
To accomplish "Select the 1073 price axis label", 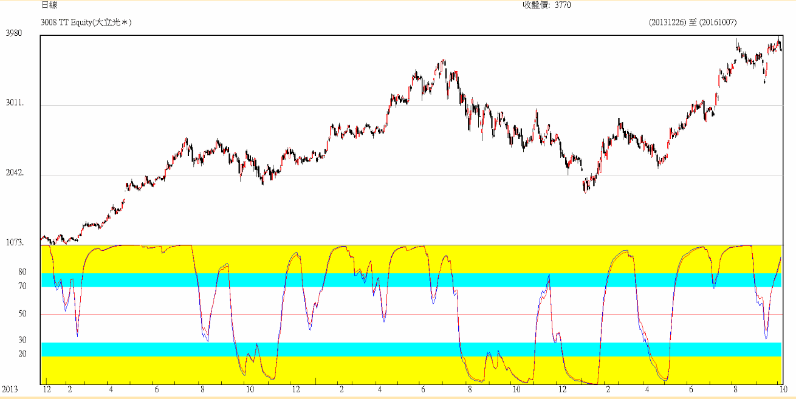I will (15, 242).
